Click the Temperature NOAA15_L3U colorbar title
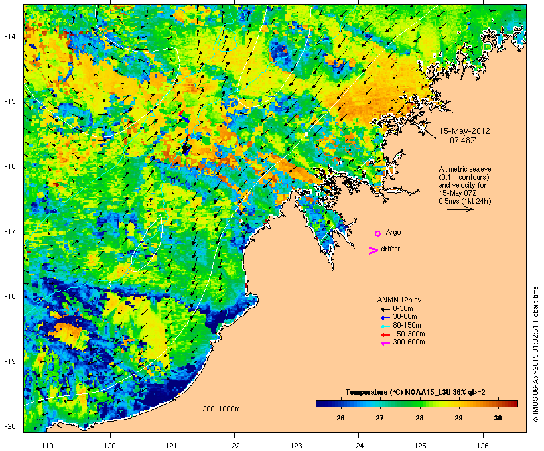 coord(415,393)
